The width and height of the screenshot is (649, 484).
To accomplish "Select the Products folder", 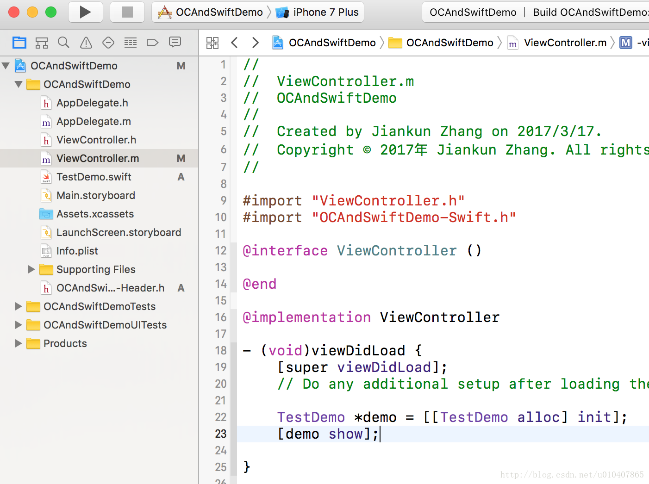I will click(x=99, y=343).
